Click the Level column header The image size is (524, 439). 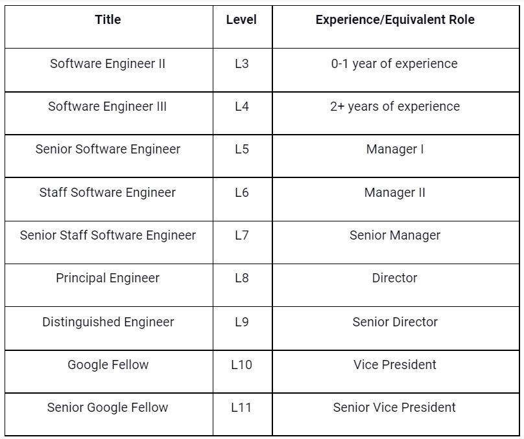[x=241, y=20]
